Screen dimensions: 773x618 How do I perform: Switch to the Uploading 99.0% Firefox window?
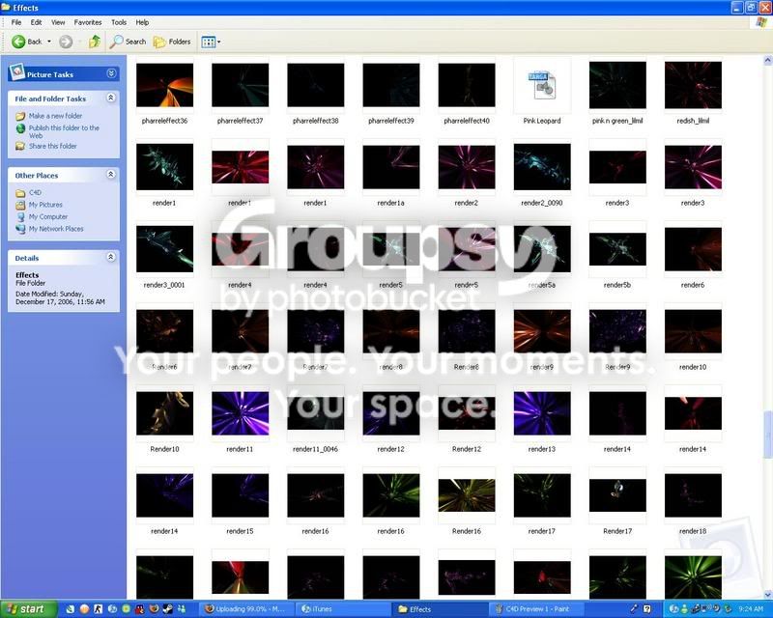point(247,609)
